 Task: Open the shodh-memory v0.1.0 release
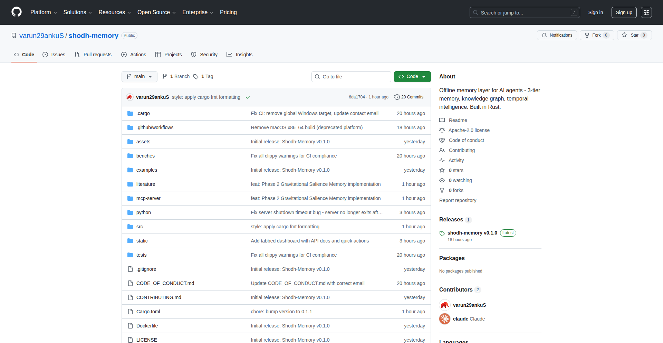[x=472, y=233]
